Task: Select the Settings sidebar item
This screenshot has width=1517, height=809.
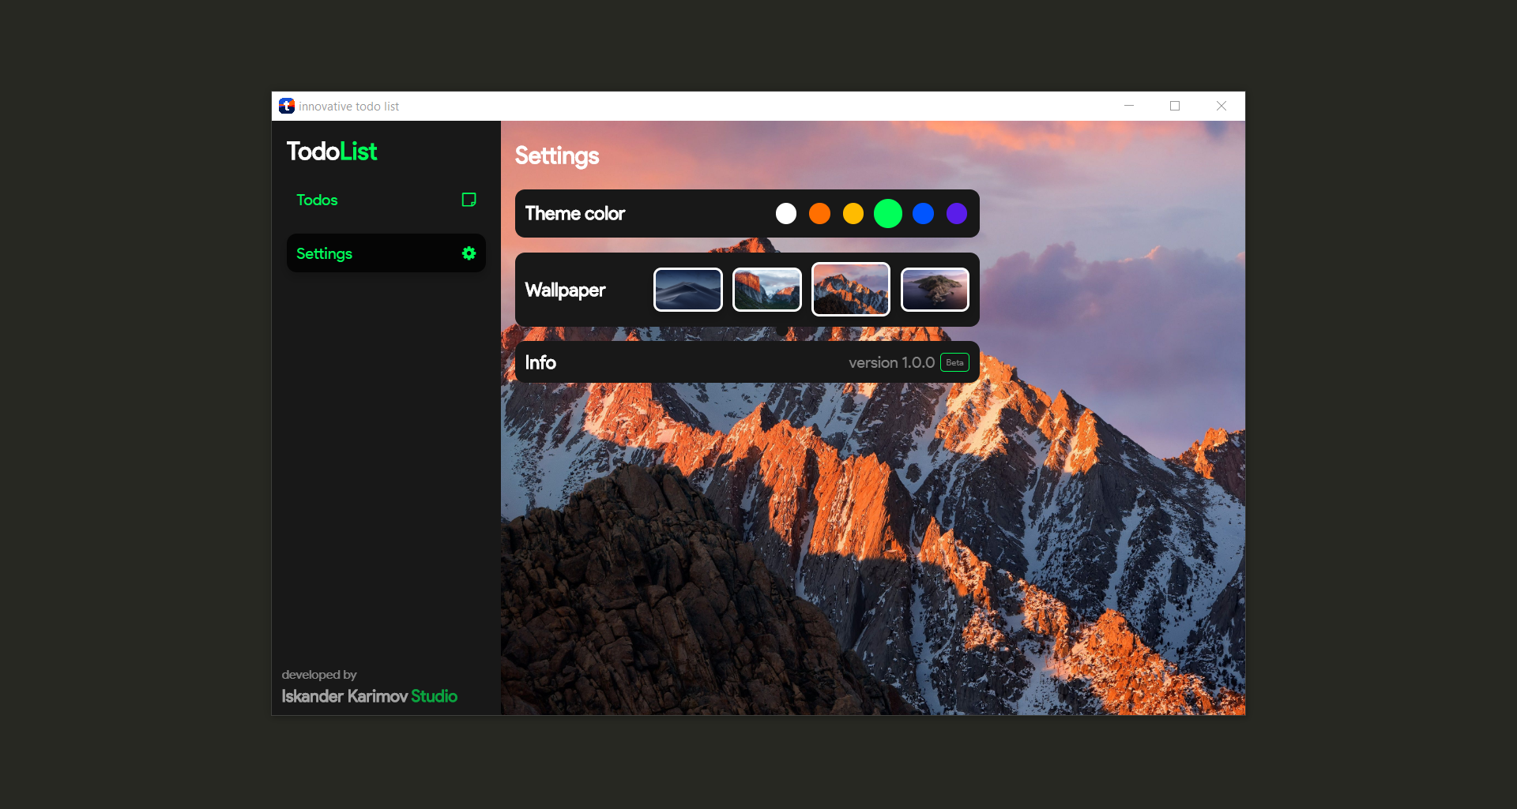Action: 386,253
